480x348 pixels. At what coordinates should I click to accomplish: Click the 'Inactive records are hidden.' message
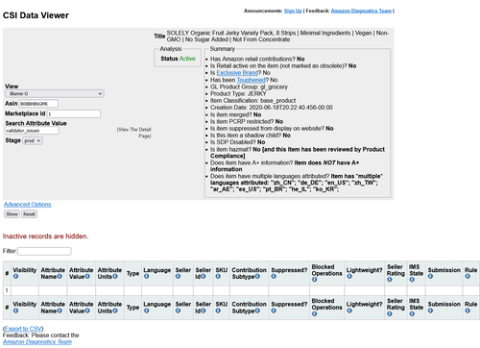pyautogui.click(x=45, y=236)
